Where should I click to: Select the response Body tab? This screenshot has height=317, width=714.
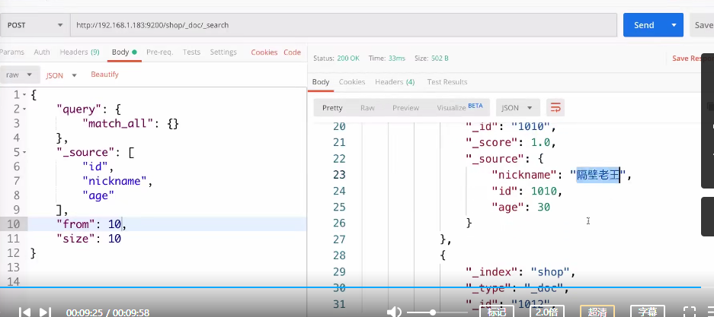[x=321, y=82]
